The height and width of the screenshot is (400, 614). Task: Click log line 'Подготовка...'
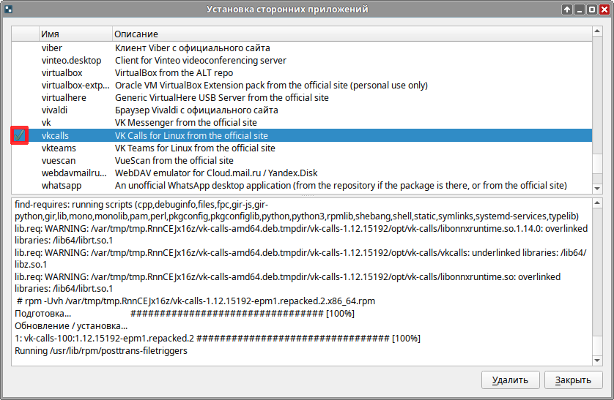tap(185, 314)
